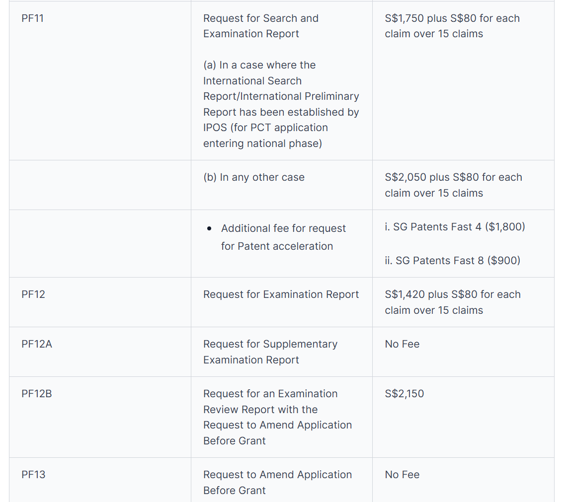Click the PF12A form code

36,344
